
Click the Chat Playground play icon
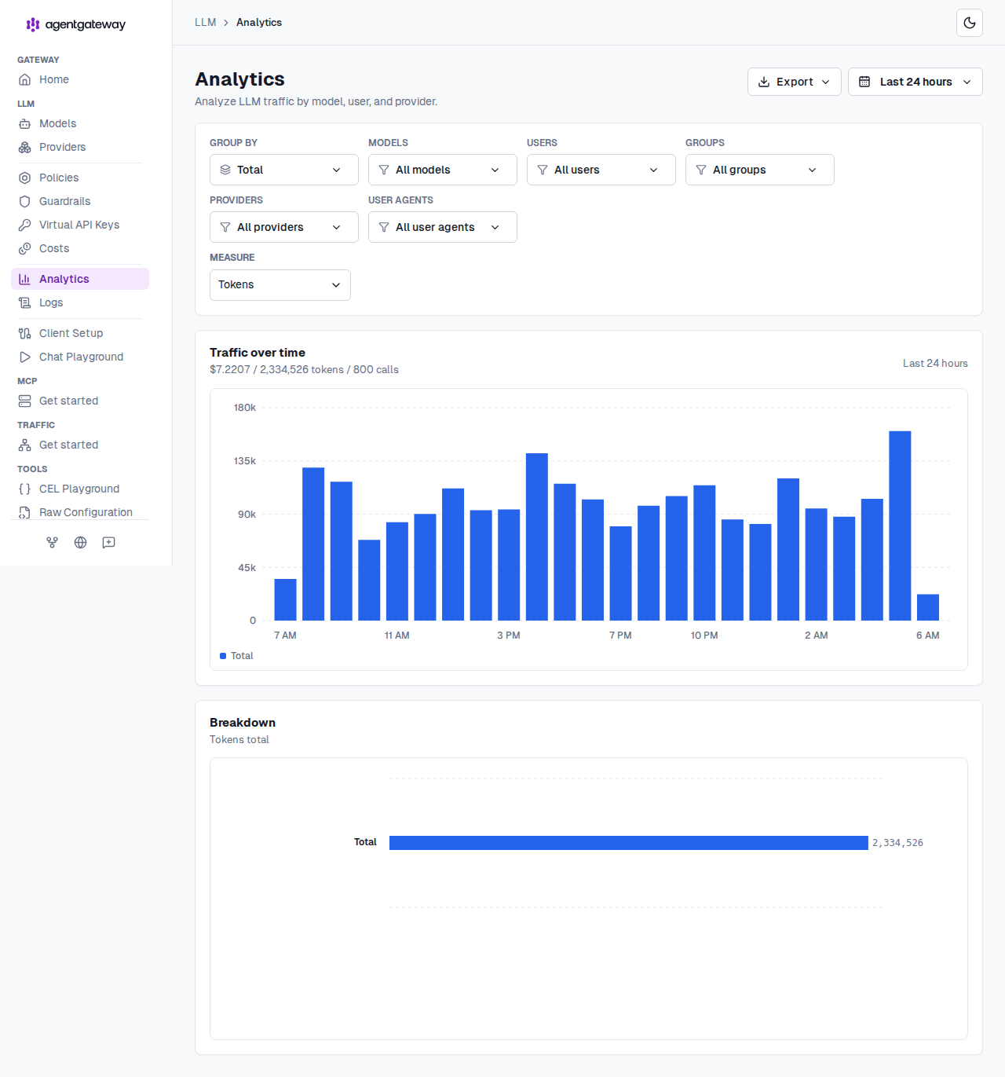point(25,357)
